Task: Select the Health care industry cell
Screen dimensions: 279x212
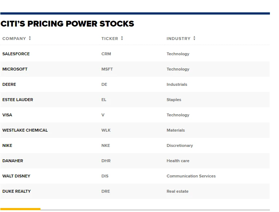Action: point(178,161)
